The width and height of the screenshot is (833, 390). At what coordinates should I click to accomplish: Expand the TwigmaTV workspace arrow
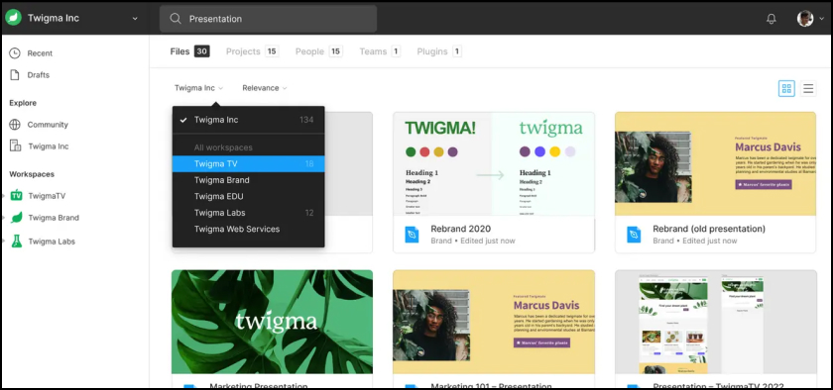(3, 196)
